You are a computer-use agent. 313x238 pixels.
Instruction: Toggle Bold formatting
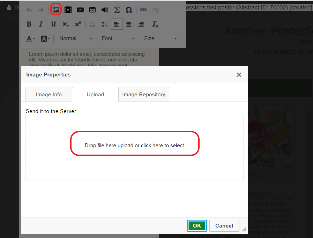29,24
